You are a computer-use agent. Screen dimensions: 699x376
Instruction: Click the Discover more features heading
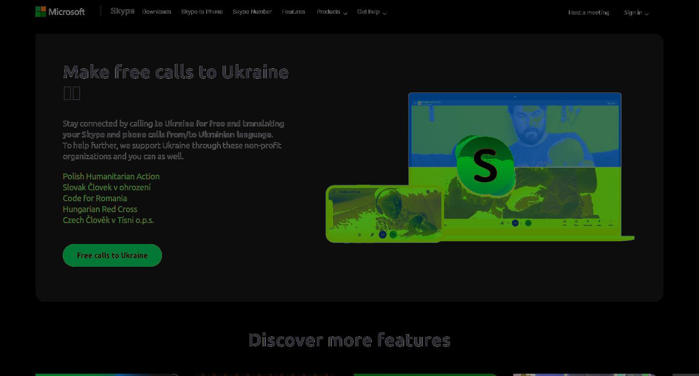click(349, 340)
